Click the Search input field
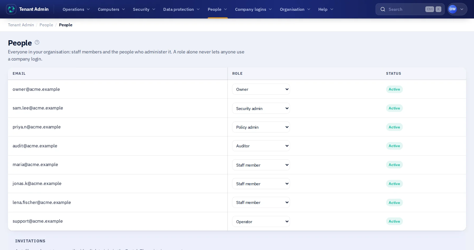The width and height of the screenshot is (474, 250). tap(410, 9)
